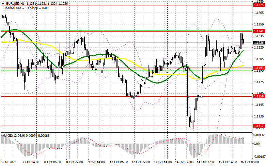Click the 1.1175 price axis value
Viewport: 266px width, 166px height.
coord(259,82)
